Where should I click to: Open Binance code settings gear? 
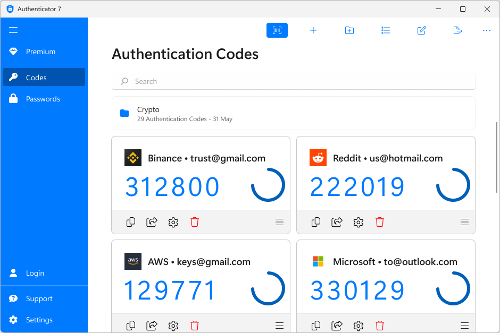tap(173, 222)
